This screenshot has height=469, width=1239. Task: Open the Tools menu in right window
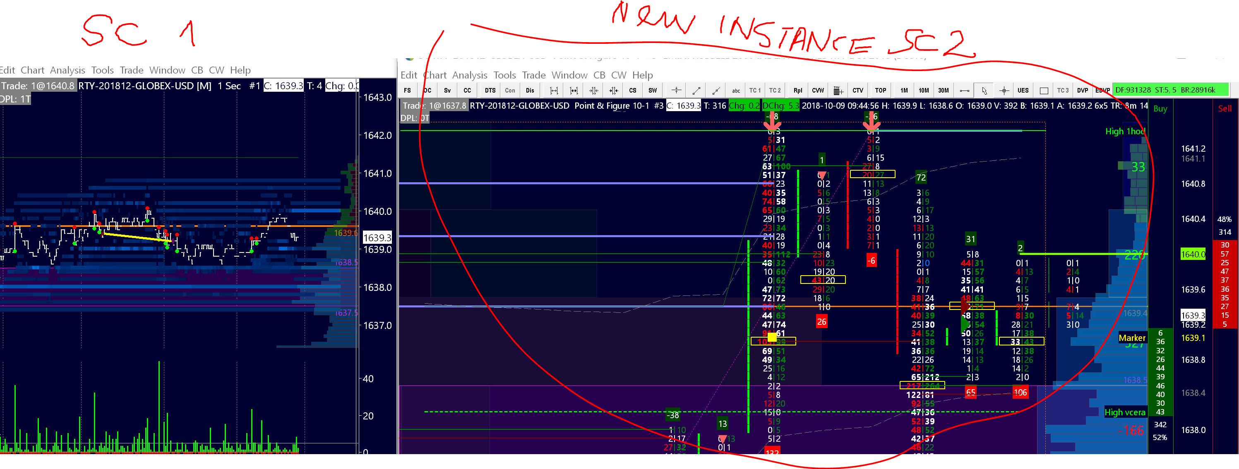pos(504,75)
